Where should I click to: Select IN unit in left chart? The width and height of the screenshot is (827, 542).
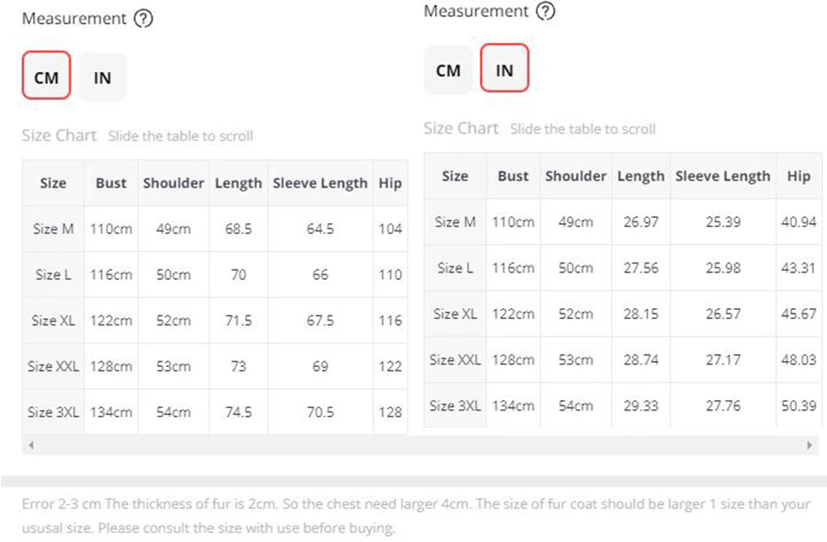coord(103,78)
